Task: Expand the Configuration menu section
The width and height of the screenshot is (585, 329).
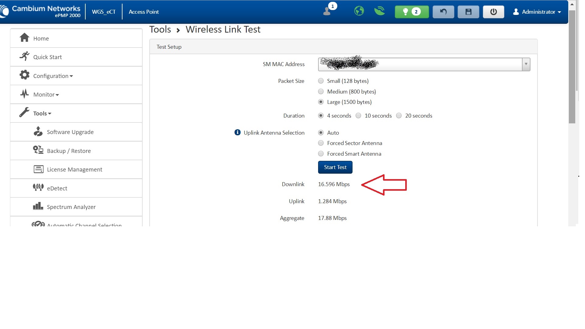Action: pos(53,76)
